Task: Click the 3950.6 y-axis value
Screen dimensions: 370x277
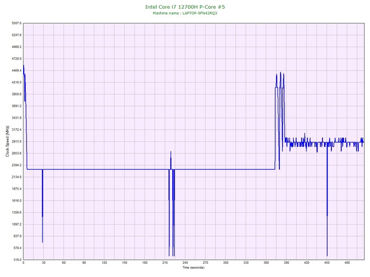Action: pos(17,94)
